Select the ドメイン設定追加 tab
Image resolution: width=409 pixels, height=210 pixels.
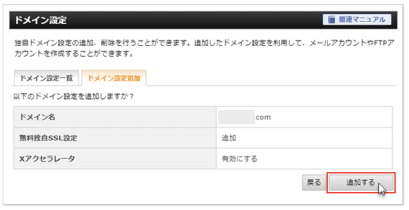pyautogui.click(x=114, y=78)
